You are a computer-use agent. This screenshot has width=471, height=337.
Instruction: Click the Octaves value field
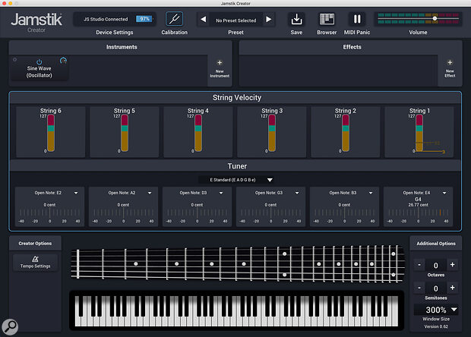point(435,266)
